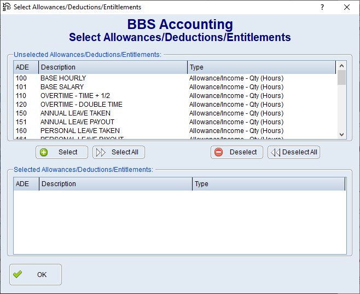Click Description header in Selected list
Viewport: 360px width, 294px height.
pos(116,184)
